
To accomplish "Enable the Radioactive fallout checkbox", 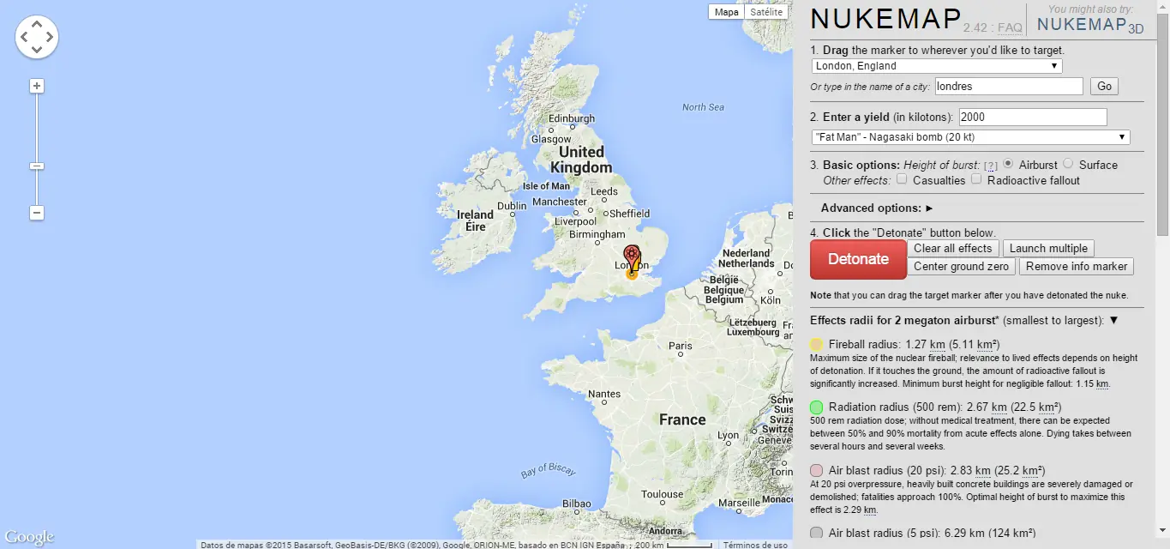I will (976, 179).
